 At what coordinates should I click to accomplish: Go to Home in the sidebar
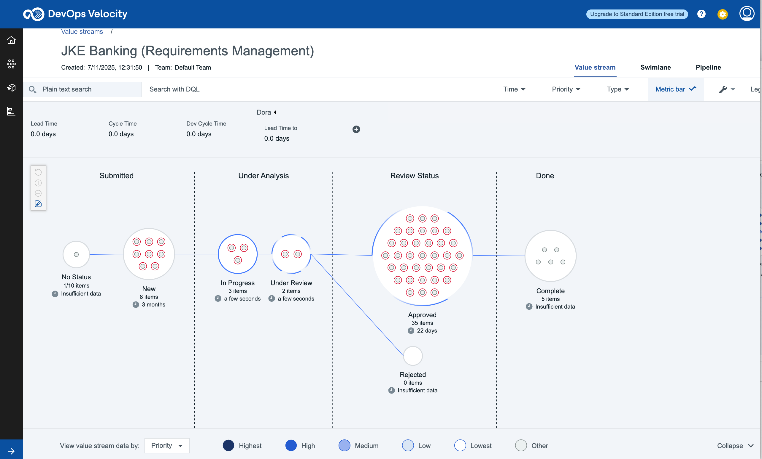[x=11, y=40]
